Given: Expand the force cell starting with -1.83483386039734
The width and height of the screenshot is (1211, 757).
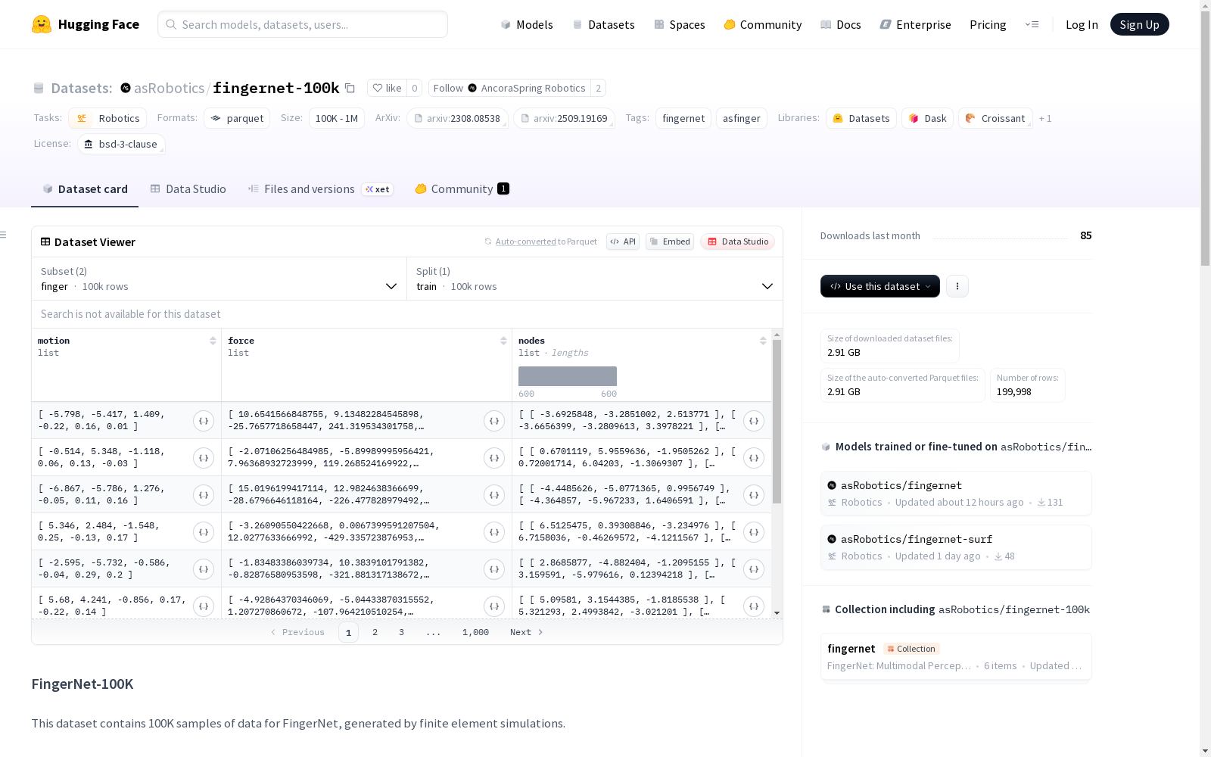Looking at the screenshot, I should [494, 569].
